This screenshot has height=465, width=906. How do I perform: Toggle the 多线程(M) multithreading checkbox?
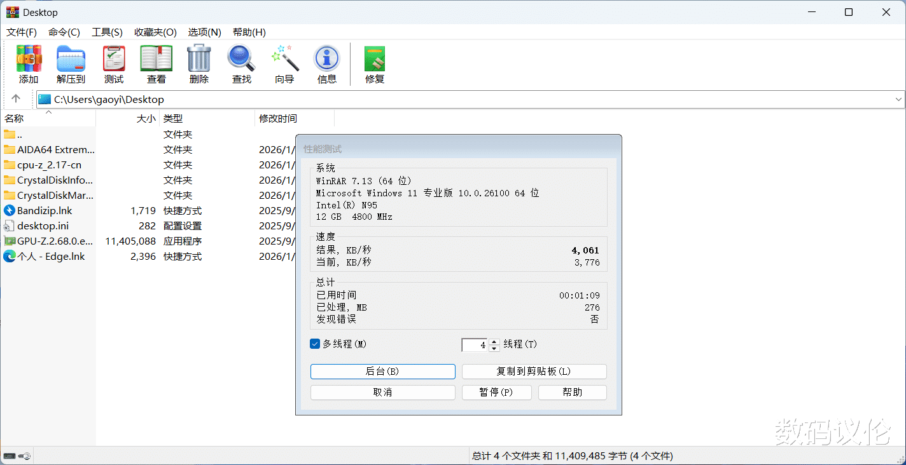coord(315,344)
